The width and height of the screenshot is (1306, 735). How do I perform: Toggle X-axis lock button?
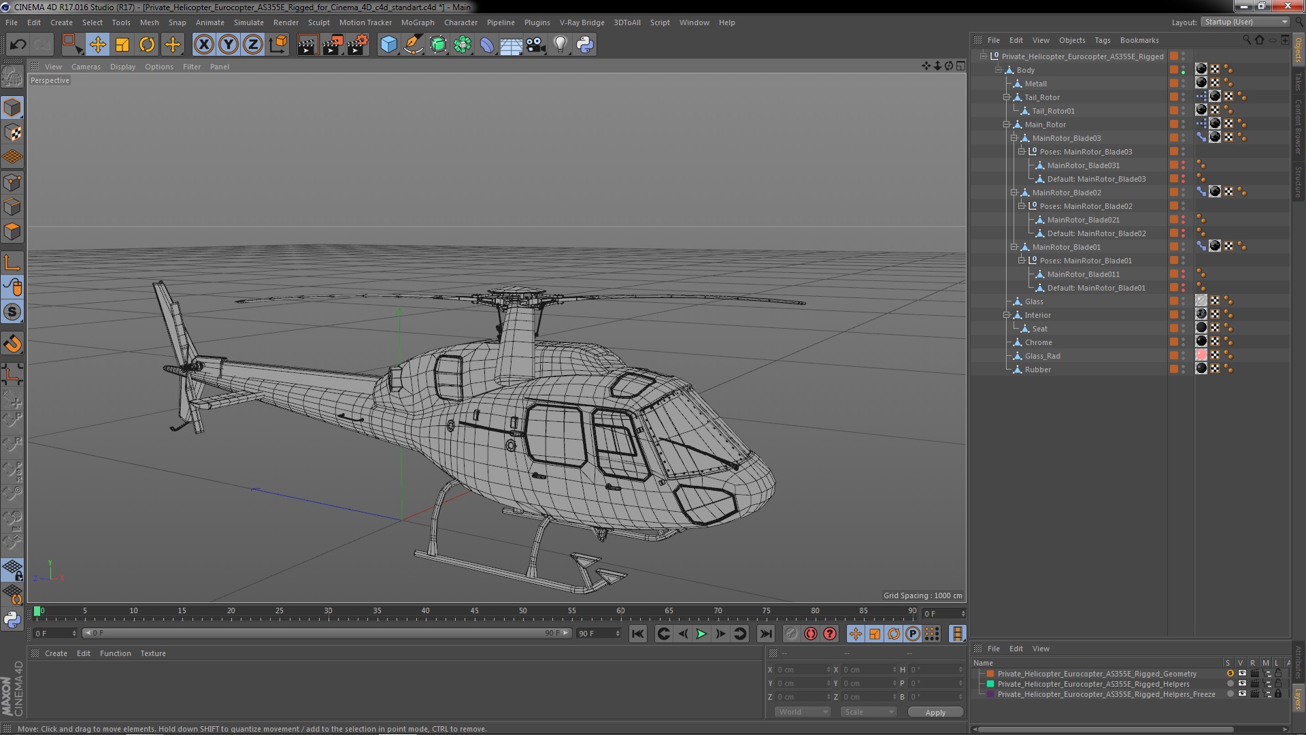coord(203,45)
